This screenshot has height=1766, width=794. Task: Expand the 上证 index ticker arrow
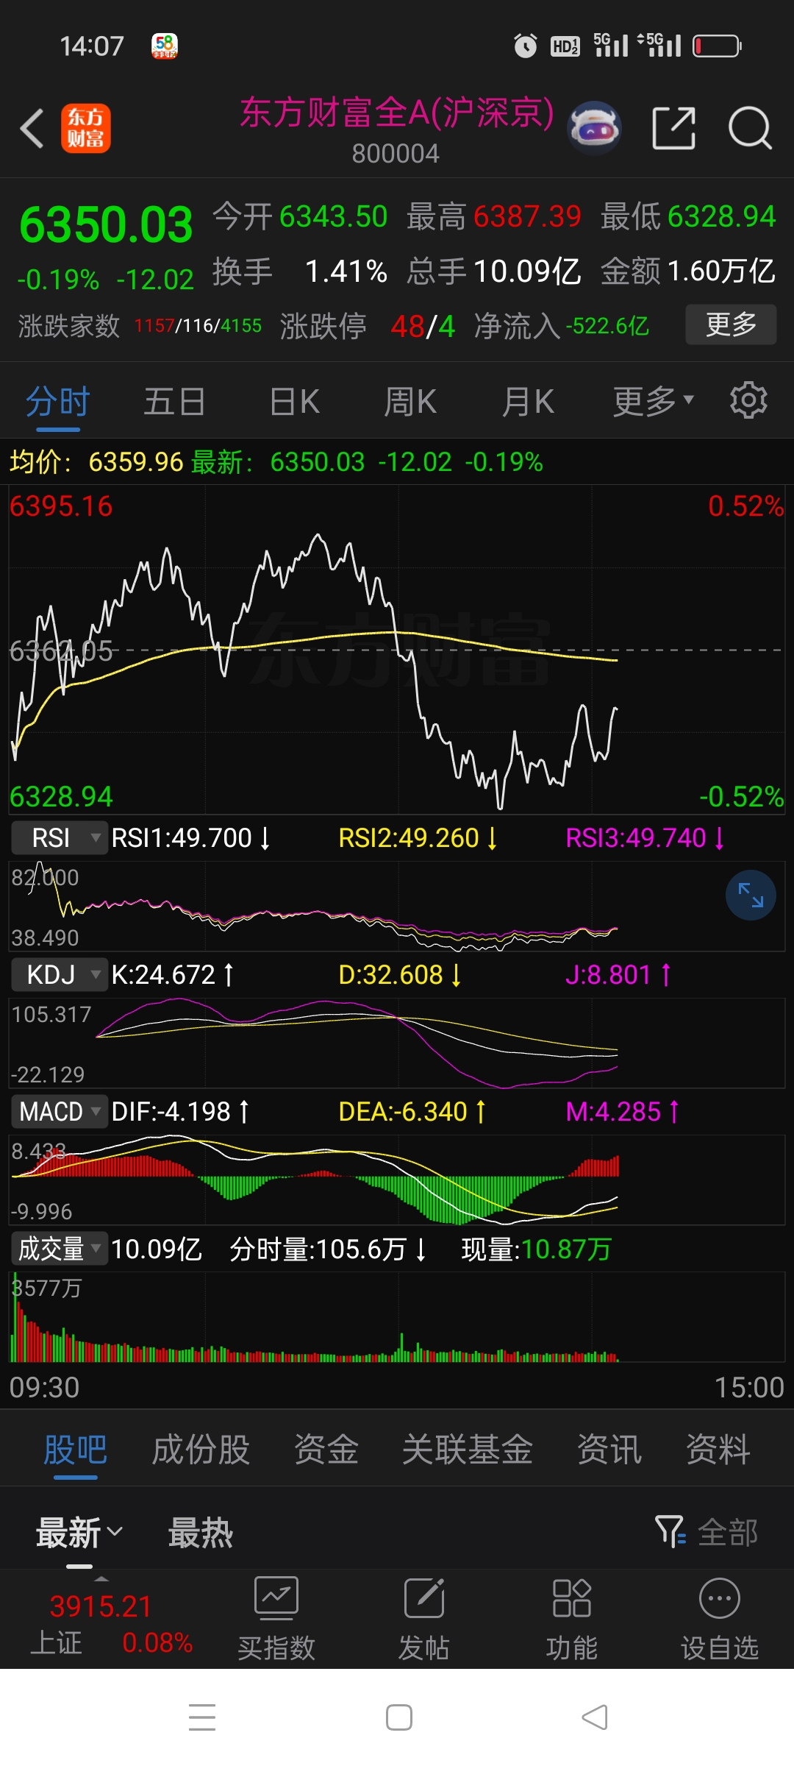coord(101,1579)
